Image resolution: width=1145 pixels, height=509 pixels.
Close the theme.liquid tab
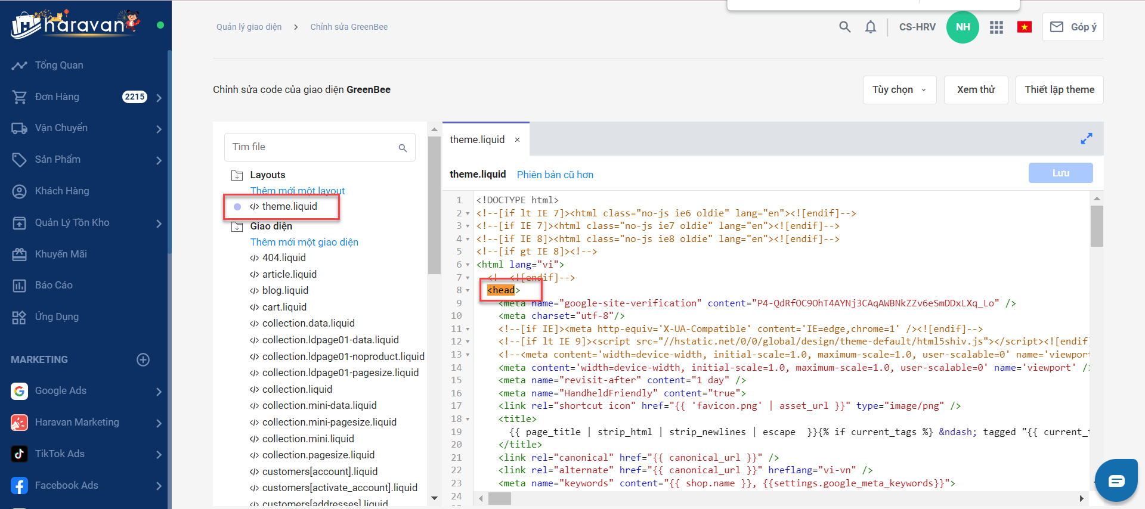coord(517,140)
